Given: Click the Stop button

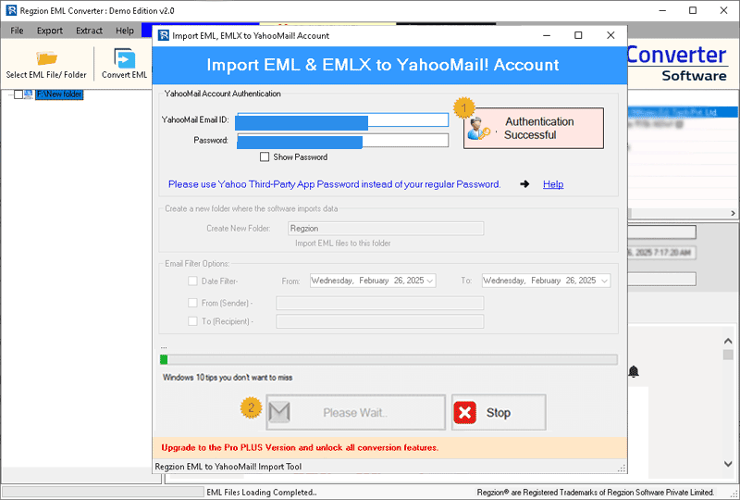Looking at the screenshot, I should tap(499, 413).
